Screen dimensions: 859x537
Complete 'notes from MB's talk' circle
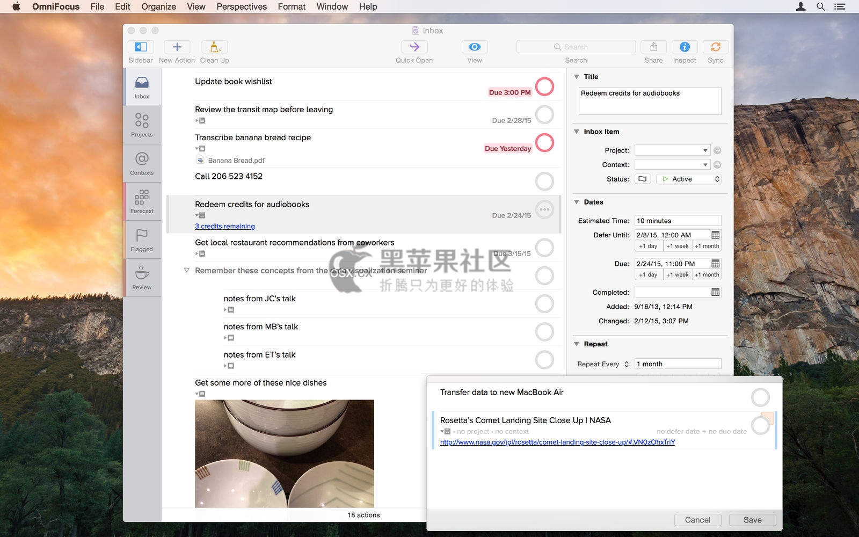(x=544, y=331)
